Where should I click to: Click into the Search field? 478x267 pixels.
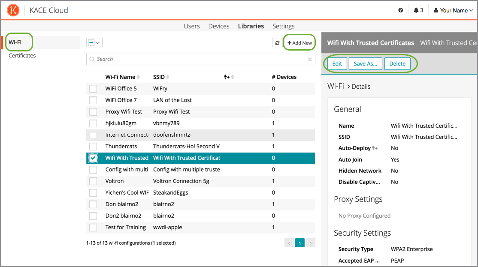pos(197,59)
